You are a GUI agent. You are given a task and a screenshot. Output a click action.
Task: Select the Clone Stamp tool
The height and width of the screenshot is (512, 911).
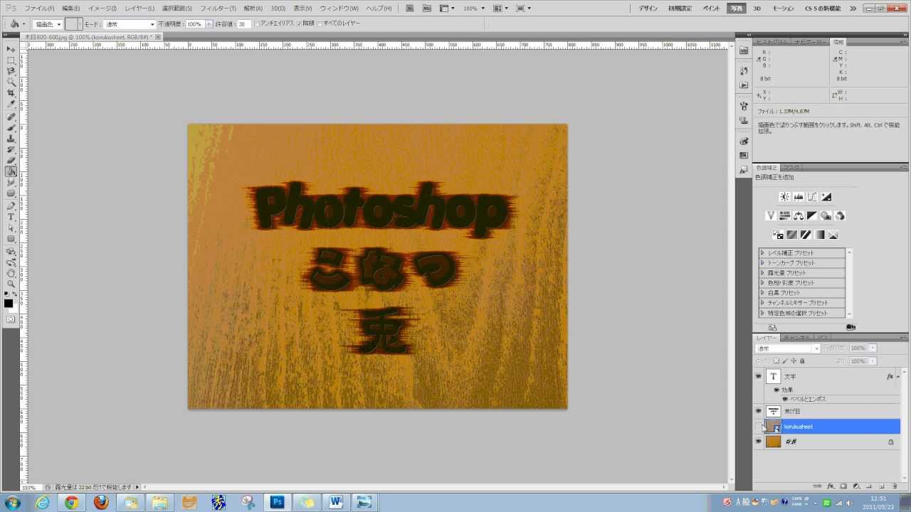point(11,139)
